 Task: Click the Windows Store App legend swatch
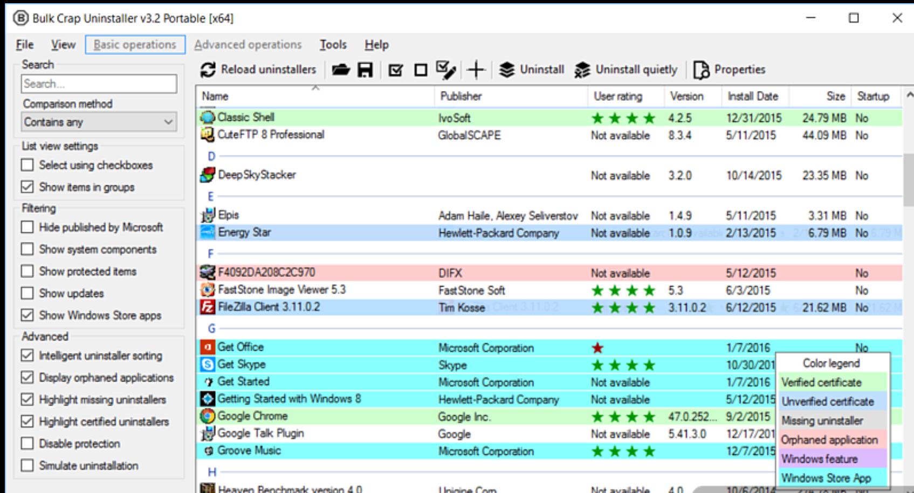click(x=834, y=478)
